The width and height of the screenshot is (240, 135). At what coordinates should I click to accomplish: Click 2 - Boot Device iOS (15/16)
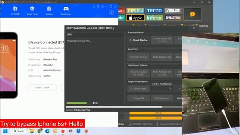[162, 40]
